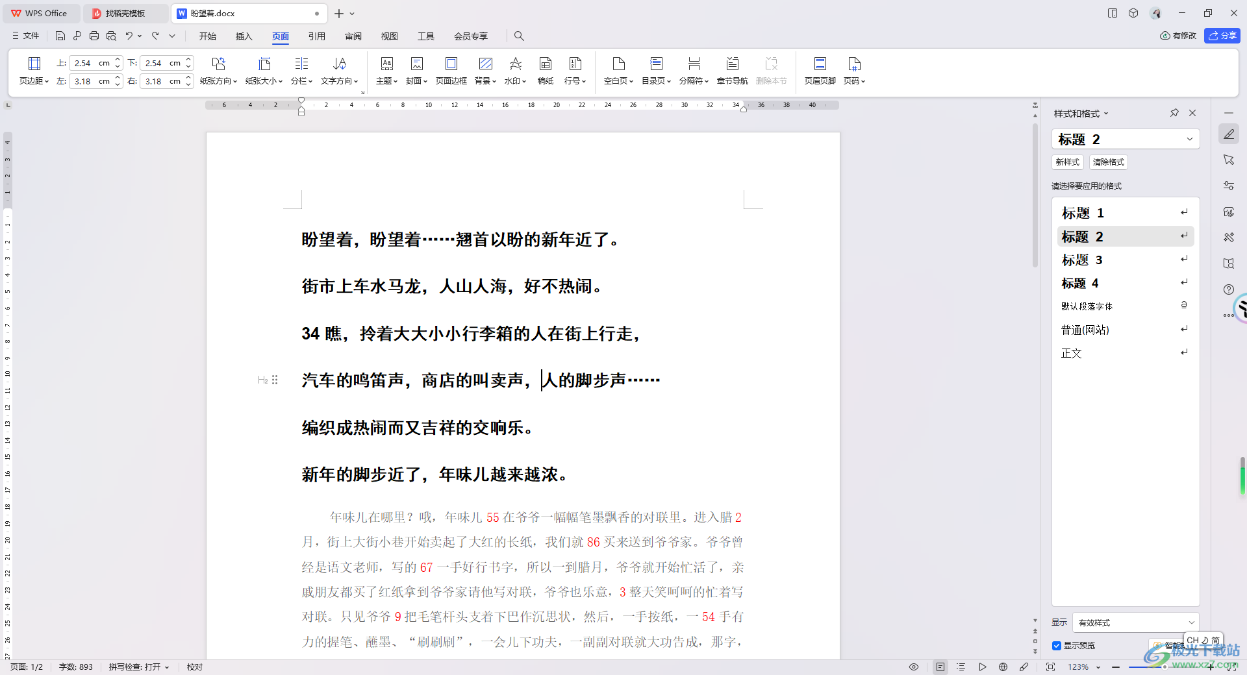Switch to web layout globe icon

pyautogui.click(x=1003, y=667)
